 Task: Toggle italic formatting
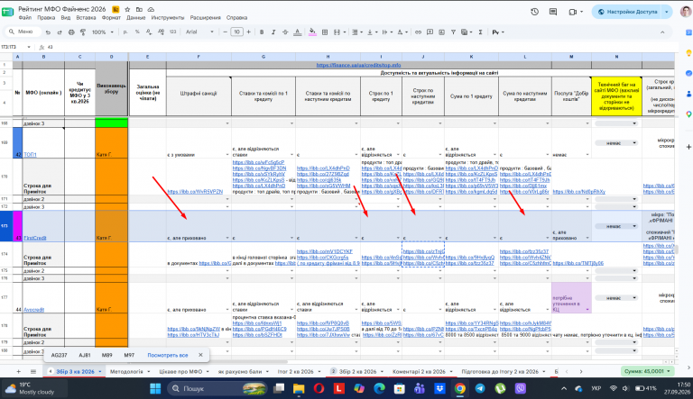click(273, 32)
